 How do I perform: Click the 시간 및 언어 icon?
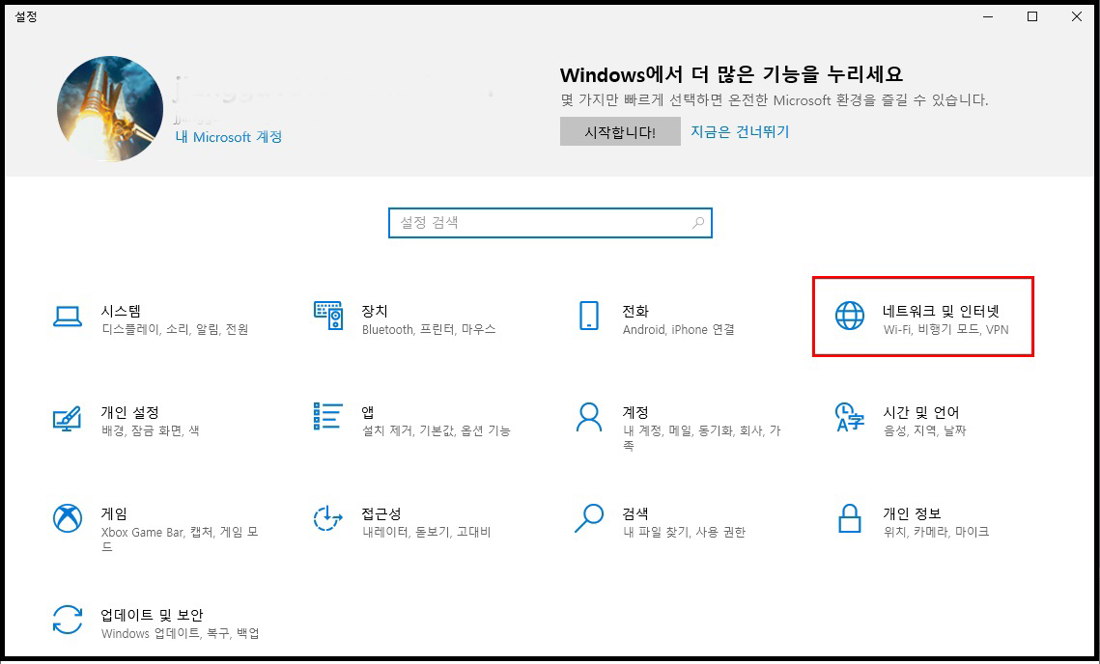[x=850, y=417]
